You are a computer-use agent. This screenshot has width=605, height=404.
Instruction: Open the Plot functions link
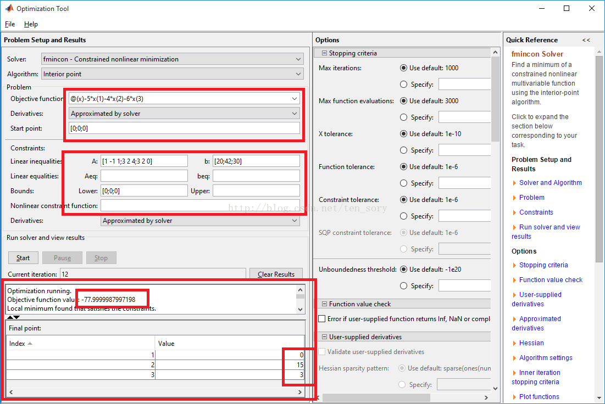[x=539, y=397]
